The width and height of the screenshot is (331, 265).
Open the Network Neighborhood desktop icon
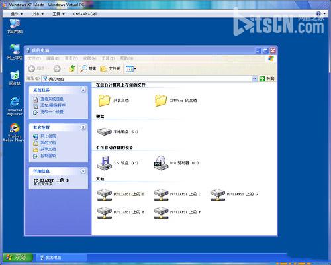(15, 52)
